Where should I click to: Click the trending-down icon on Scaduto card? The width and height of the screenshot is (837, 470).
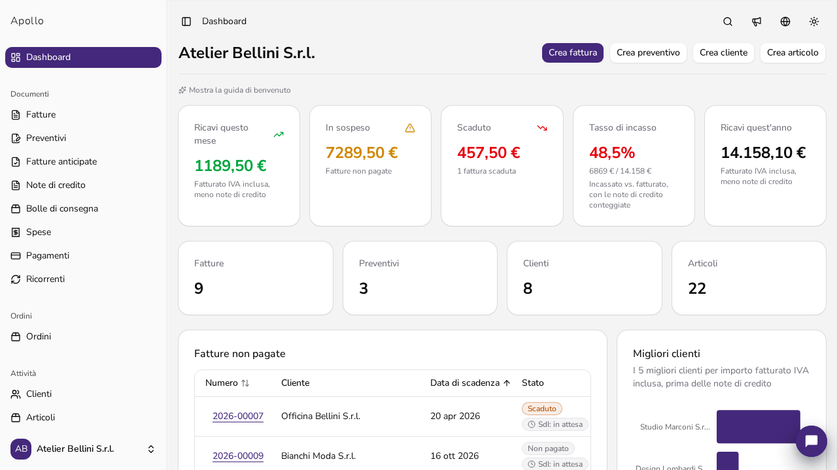[542, 128]
